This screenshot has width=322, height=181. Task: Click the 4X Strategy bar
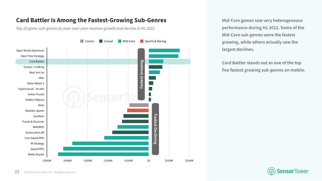[x=110, y=144]
